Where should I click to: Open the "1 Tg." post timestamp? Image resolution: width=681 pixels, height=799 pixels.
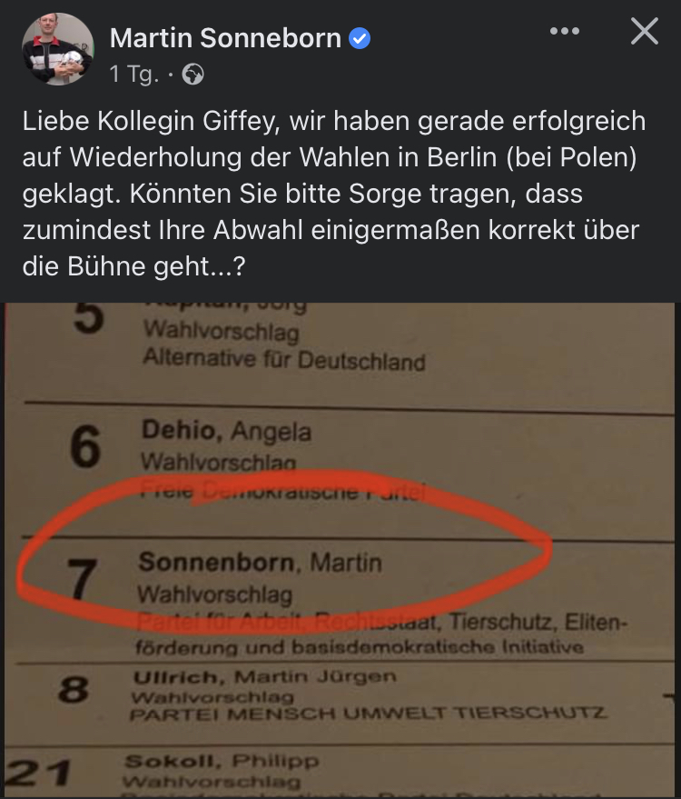(133, 75)
